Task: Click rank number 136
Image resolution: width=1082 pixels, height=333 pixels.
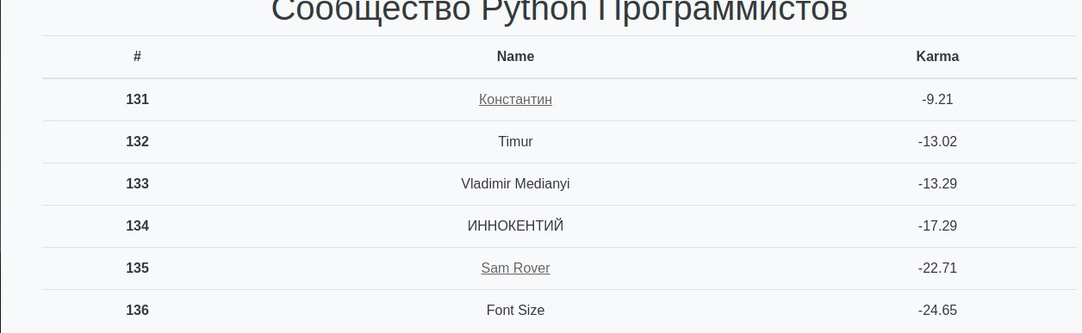Action: 137,310
